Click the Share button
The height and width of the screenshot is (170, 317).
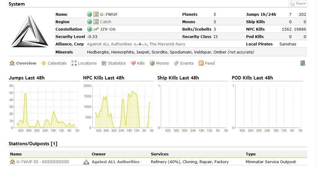tap(297, 3)
